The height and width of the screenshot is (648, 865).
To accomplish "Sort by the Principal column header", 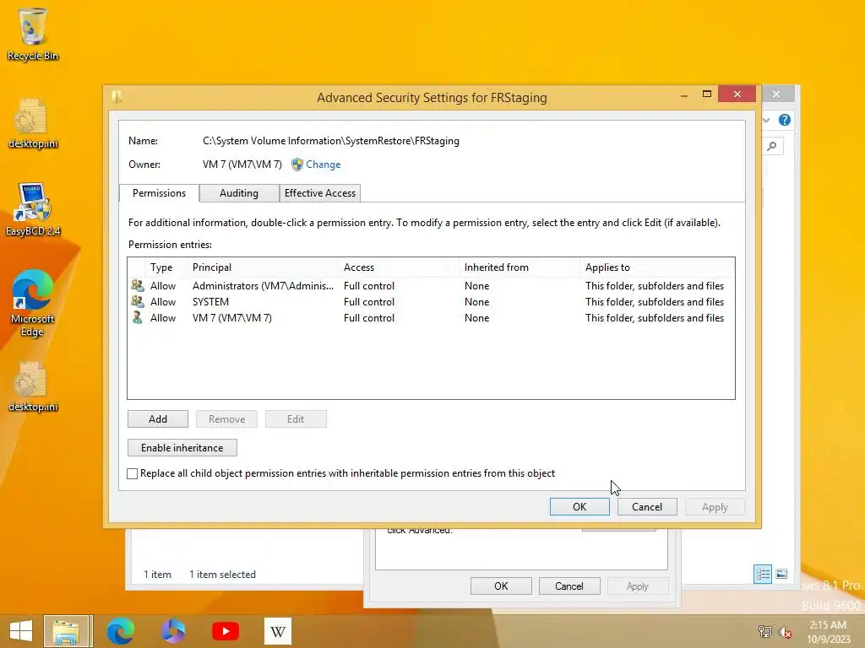I will coord(264,267).
